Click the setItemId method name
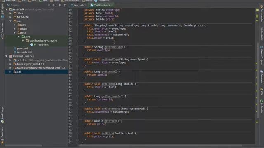 coord(108,84)
